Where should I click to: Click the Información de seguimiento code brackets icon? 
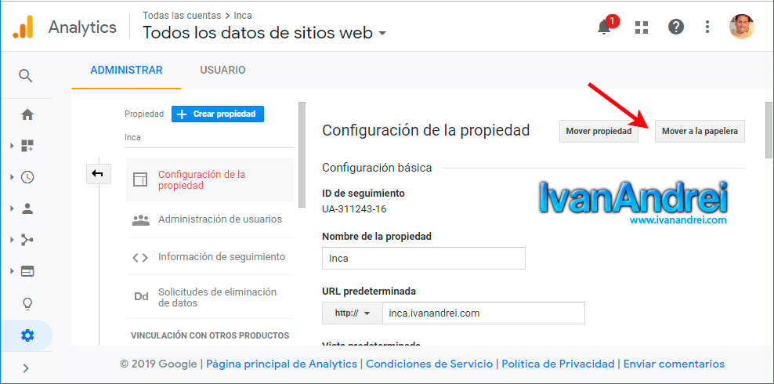click(x=141, y=257)
